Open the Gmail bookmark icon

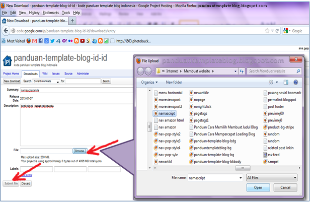point(35,41)
